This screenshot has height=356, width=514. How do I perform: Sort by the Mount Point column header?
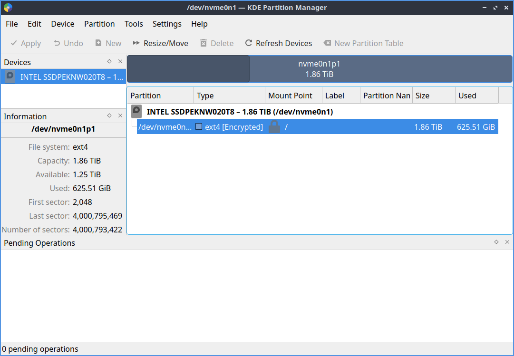pos(293,96)
